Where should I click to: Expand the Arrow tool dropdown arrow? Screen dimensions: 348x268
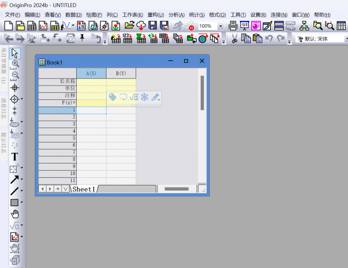(x=21, y=179)
